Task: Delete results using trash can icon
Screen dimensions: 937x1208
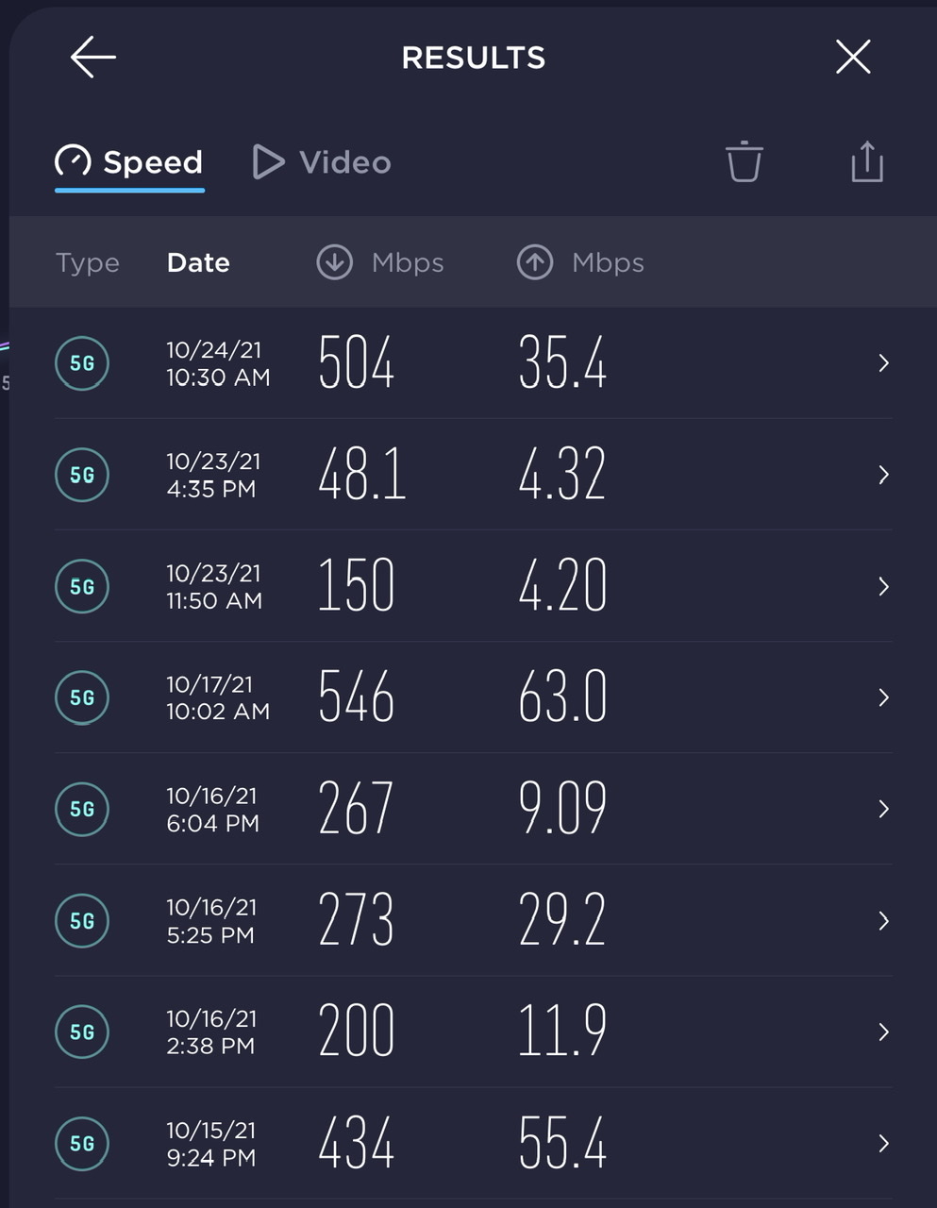Action: pyautogui.click(x=744, y=161)
